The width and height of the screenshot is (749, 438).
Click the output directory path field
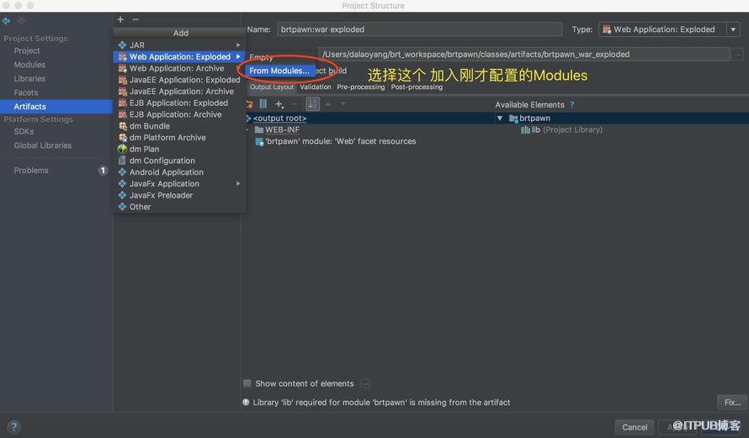coord(523,55)
